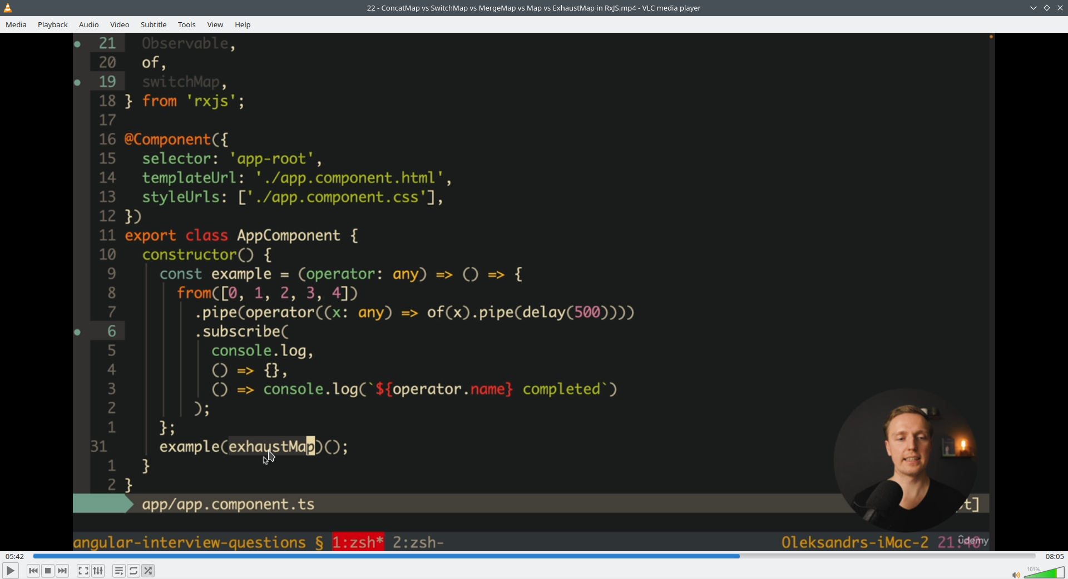Click the 'switchMap,' import line
1068x579 pixels.
(185, 82)
